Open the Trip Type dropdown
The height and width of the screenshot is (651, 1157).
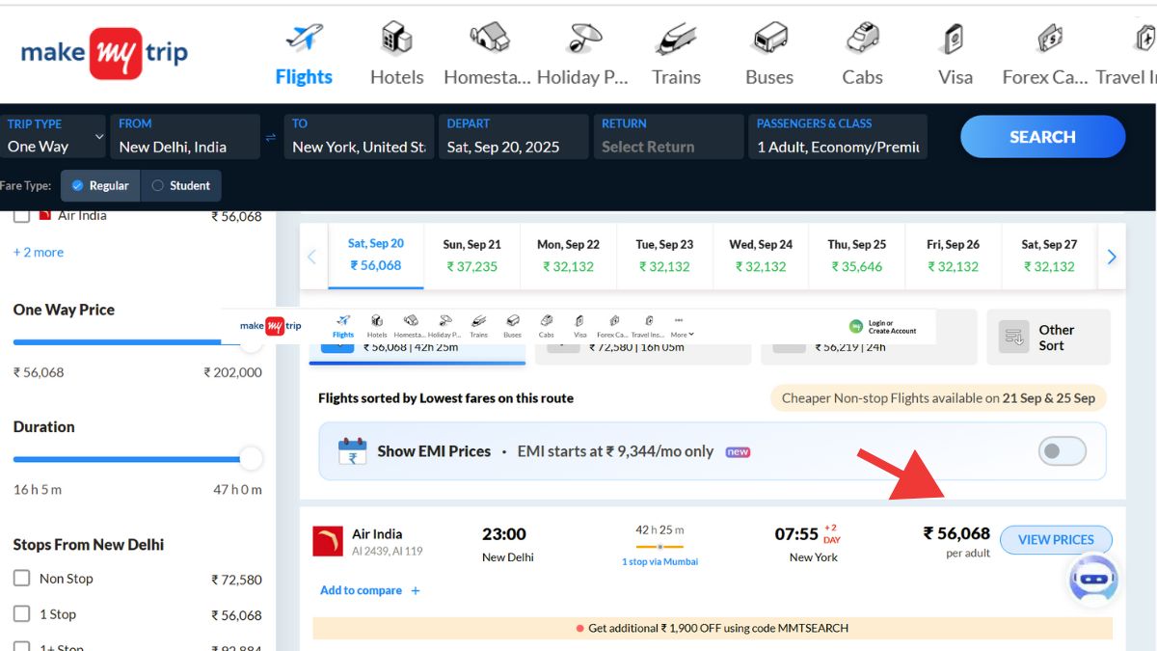[x=53, y=137]
